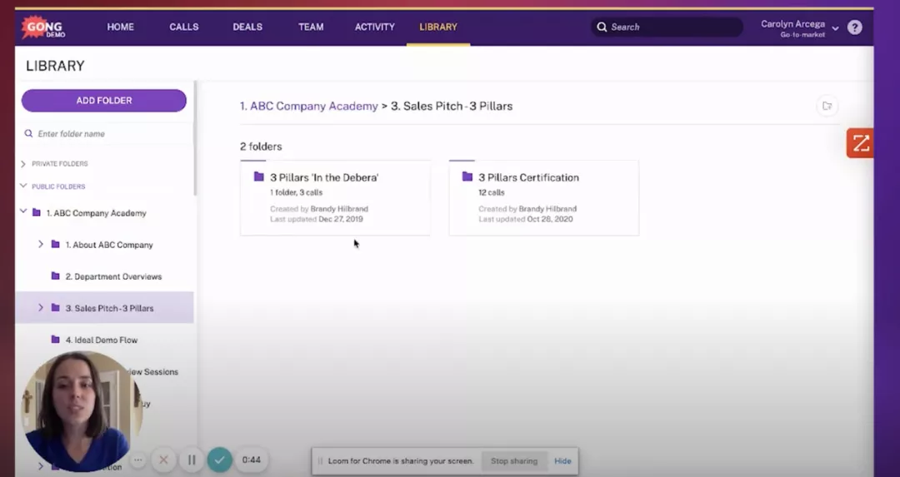Viewport: 900px width, 477px height.
Task: Open the help question mark icon
Action: (x=855, y=27)
